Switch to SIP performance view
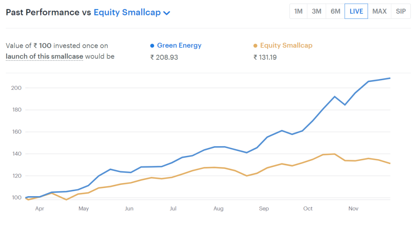 pos(401,11)
